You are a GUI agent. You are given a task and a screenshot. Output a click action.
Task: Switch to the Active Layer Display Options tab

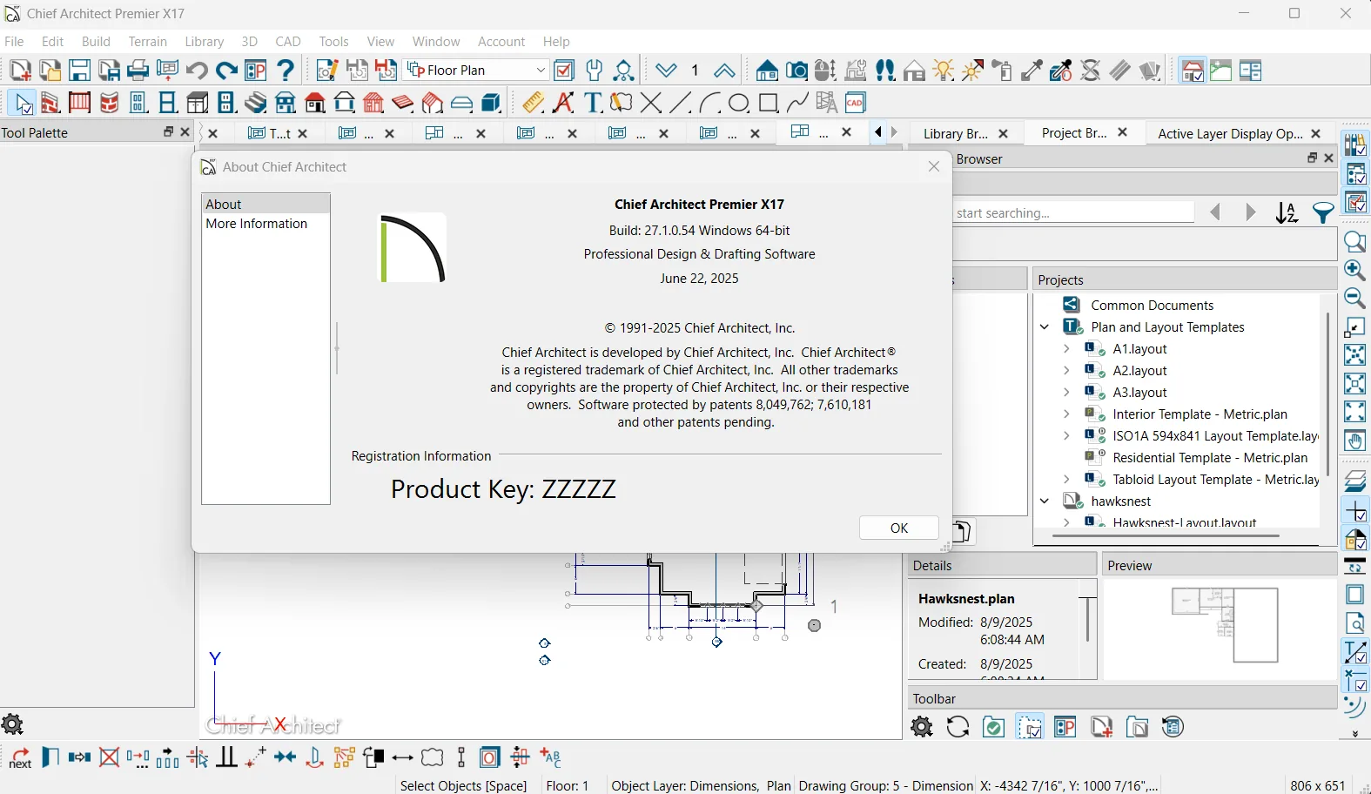click(x=1230, y=133)
